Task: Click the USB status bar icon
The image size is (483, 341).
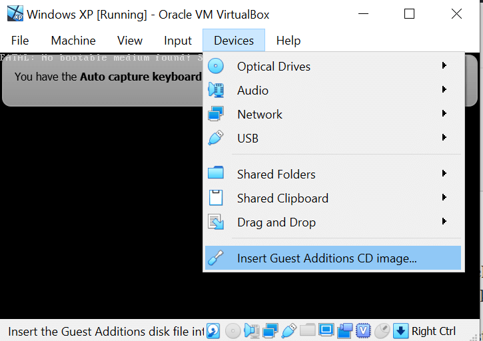Action: click(x=288, y=330)
